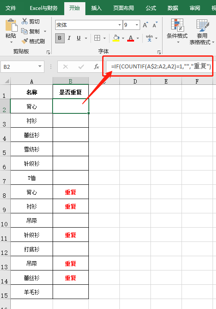The image size is (216, 309).
Task: Click the Name Box showing B2
Action: coord(20,67)
